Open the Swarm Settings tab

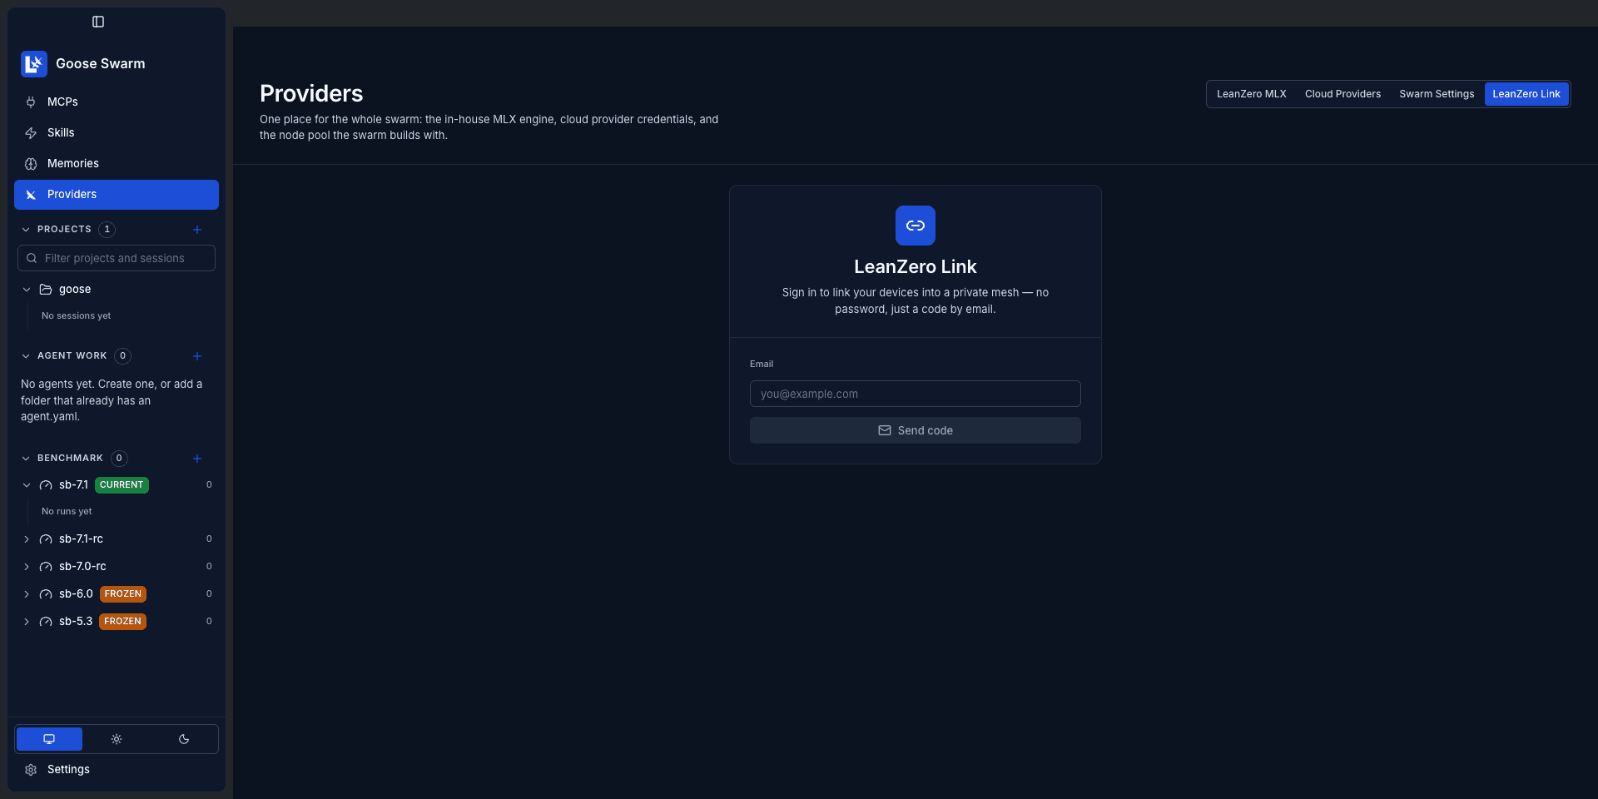coord(1437,94)
